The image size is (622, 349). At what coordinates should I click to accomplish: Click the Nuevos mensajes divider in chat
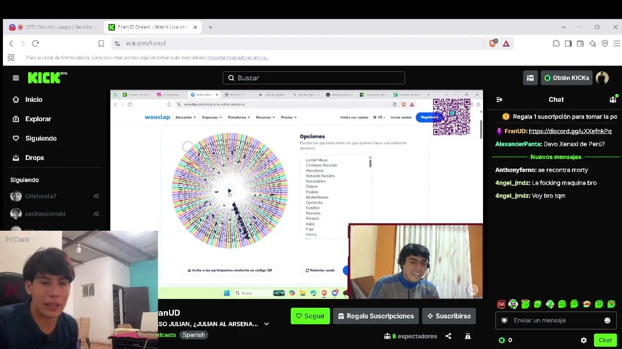tap(556, 157)
